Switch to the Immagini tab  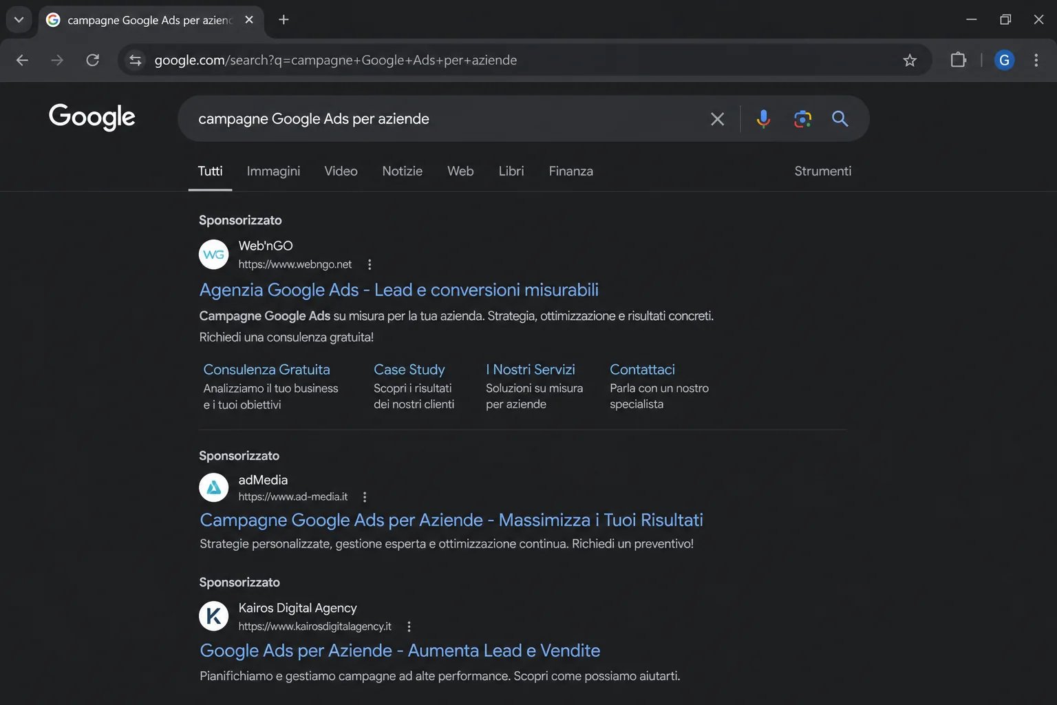pos(273,171)
